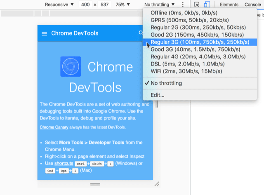The height and width of the screenshot is (195, 264).
Task: Click the search icon in page header
Action: pos(141,33)
